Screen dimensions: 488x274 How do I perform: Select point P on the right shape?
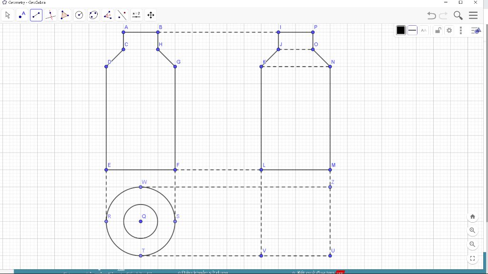tap(313, 32)
